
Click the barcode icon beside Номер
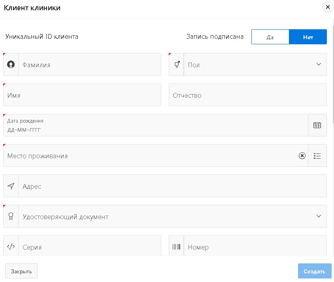(x=177, y=247)
